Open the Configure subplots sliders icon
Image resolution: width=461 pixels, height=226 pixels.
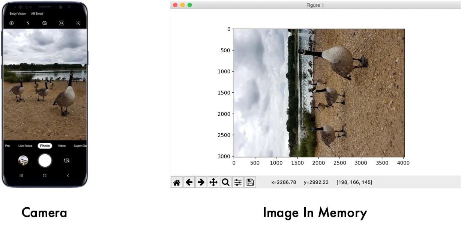[x=238, y=182]
